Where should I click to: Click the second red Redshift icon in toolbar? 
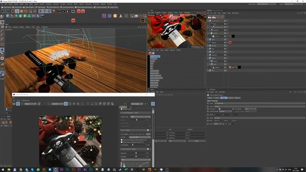[x=83, y=11]
